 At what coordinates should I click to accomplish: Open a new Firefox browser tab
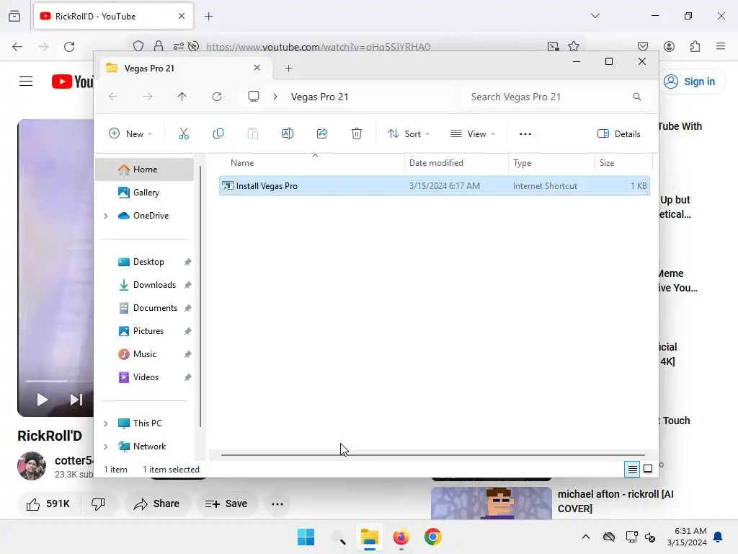209,17
